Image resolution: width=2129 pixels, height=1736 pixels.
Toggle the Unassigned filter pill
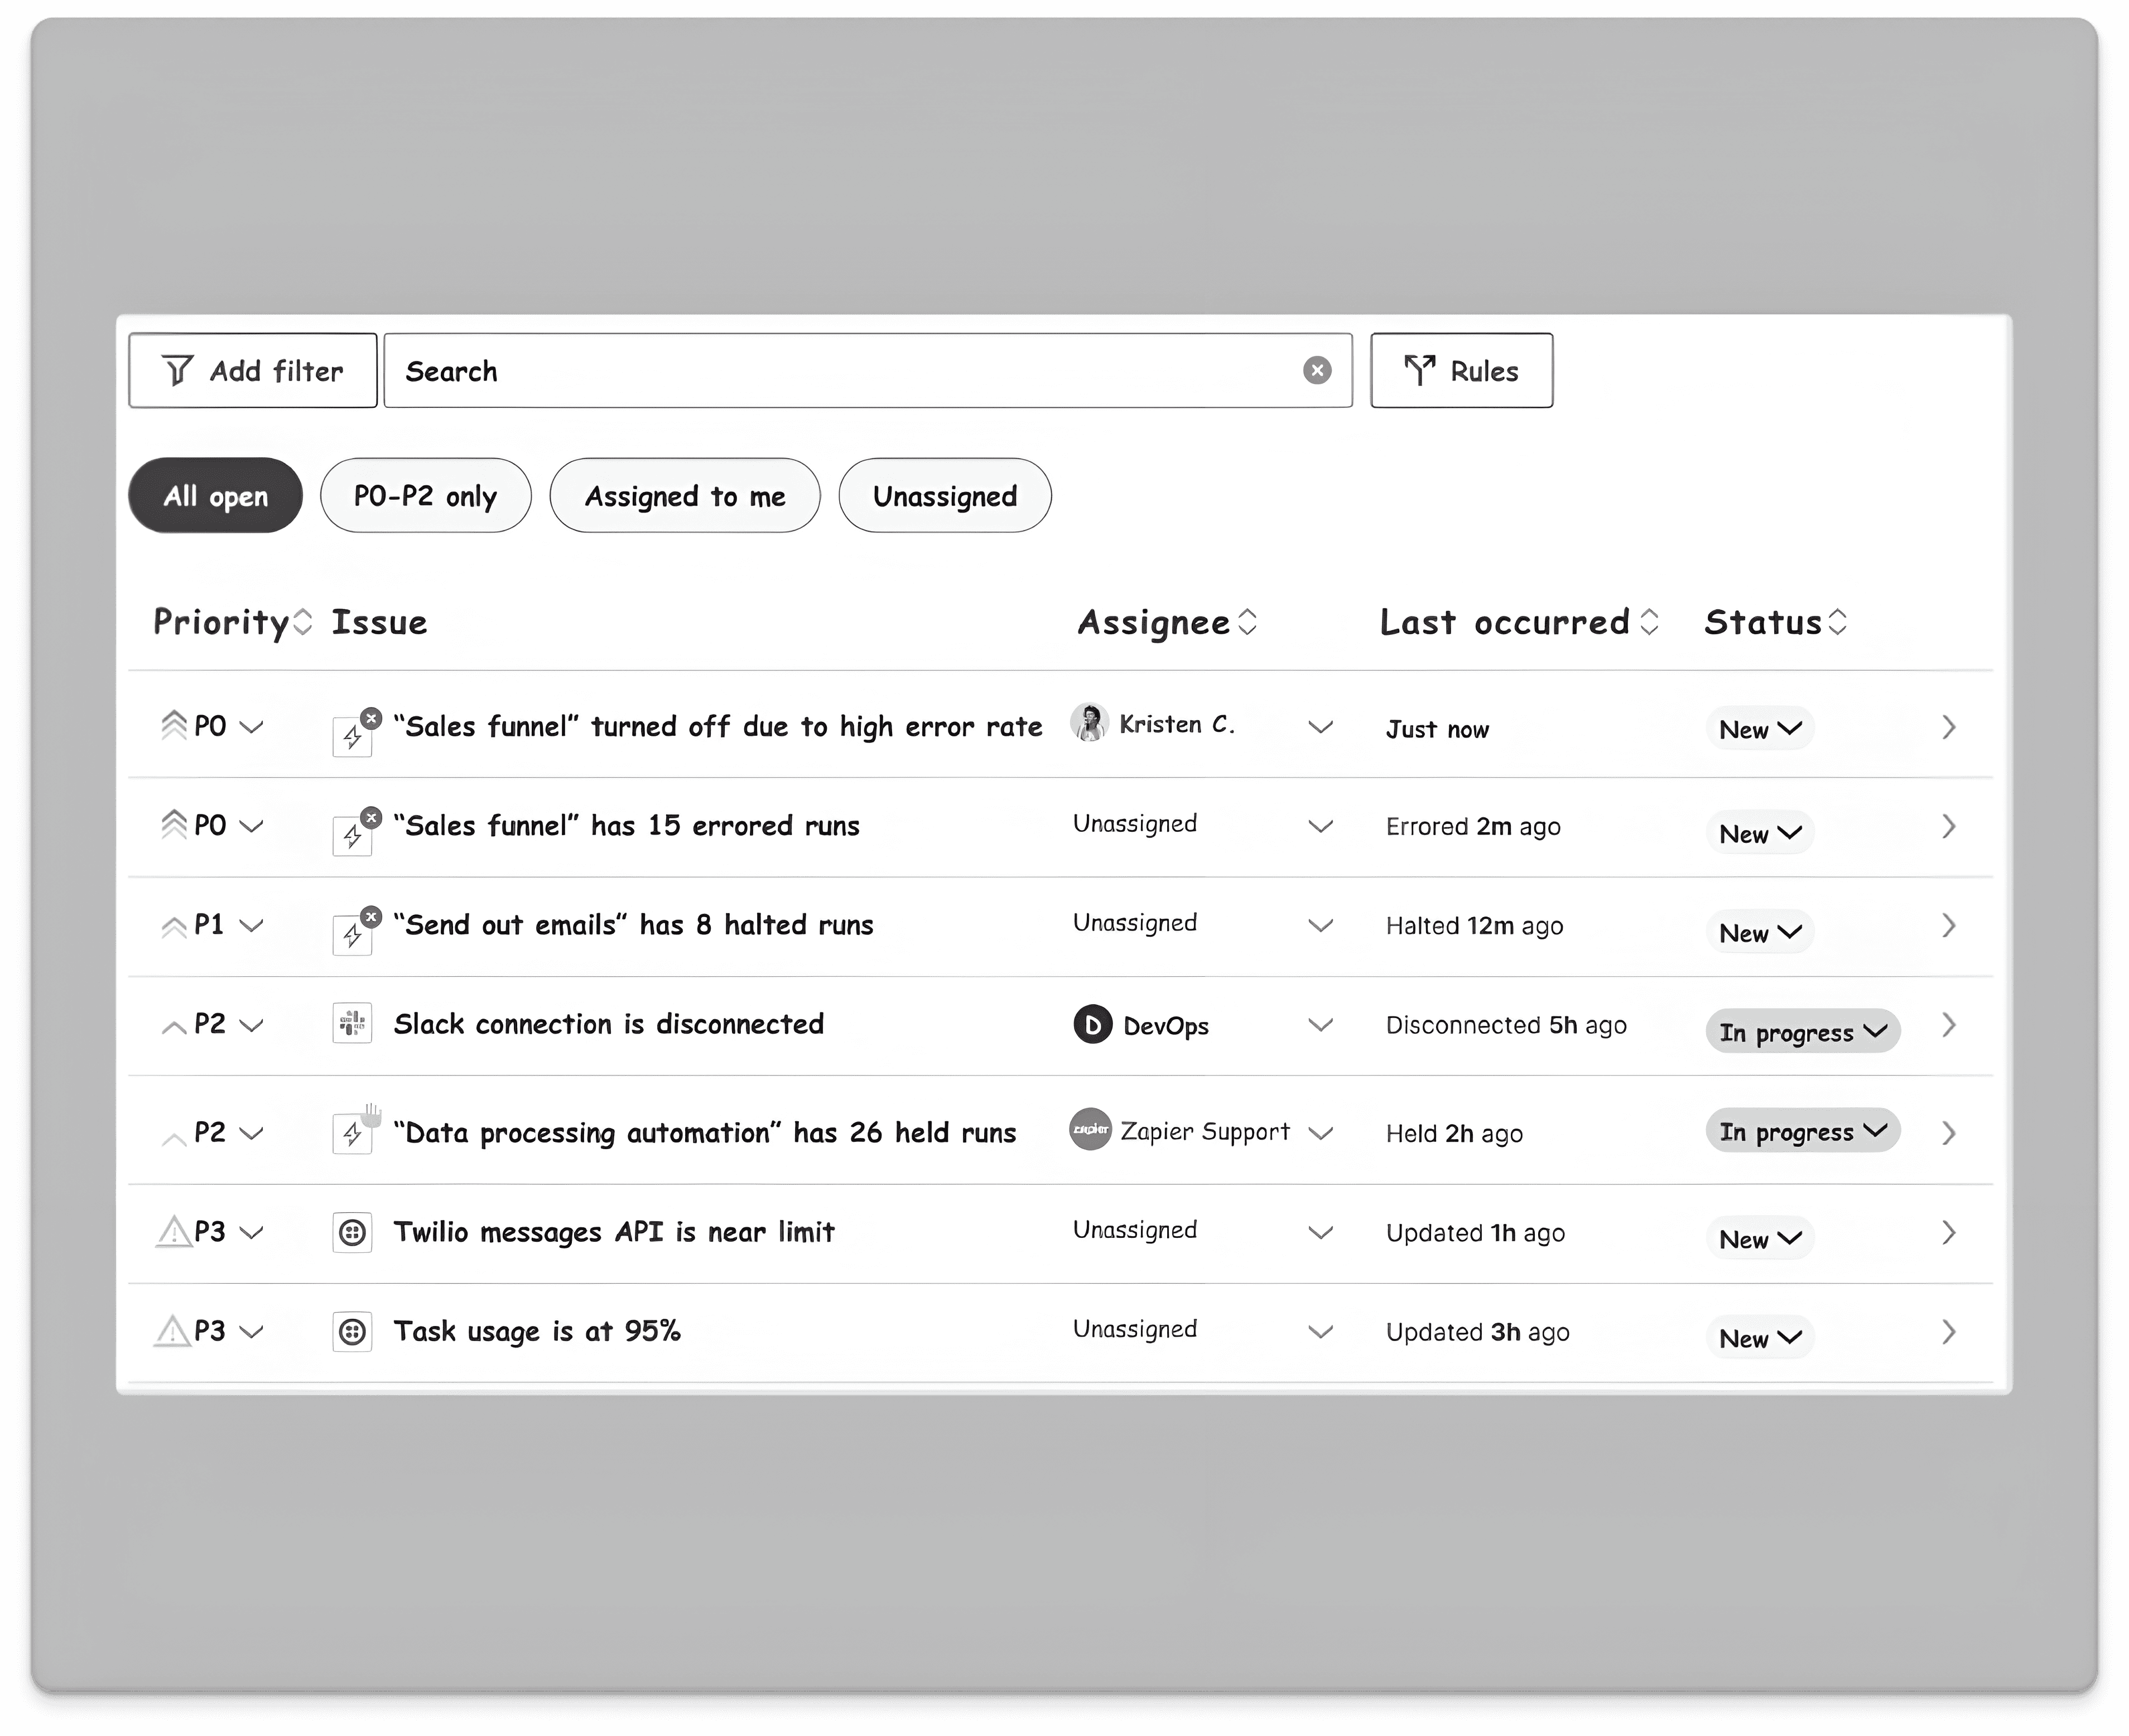(x=944, y=496)
